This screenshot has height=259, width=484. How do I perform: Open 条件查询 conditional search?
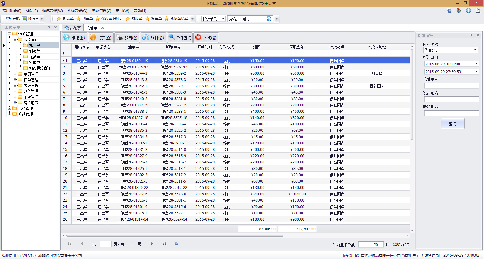tap(180, 38)
